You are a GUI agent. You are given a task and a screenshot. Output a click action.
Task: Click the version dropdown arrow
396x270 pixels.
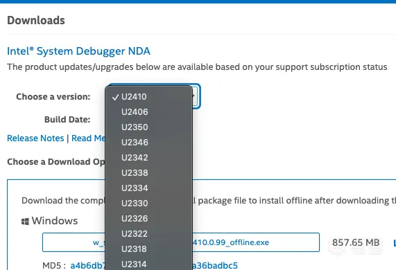coord(196,96)
